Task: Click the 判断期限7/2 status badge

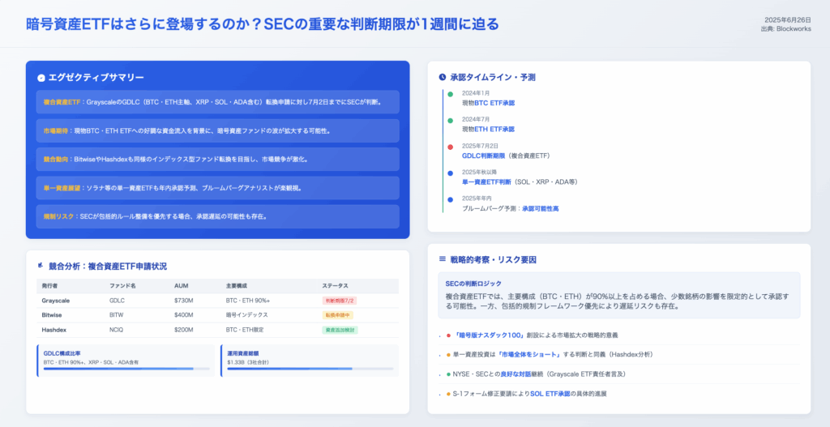Action: [x=340, y=301]
